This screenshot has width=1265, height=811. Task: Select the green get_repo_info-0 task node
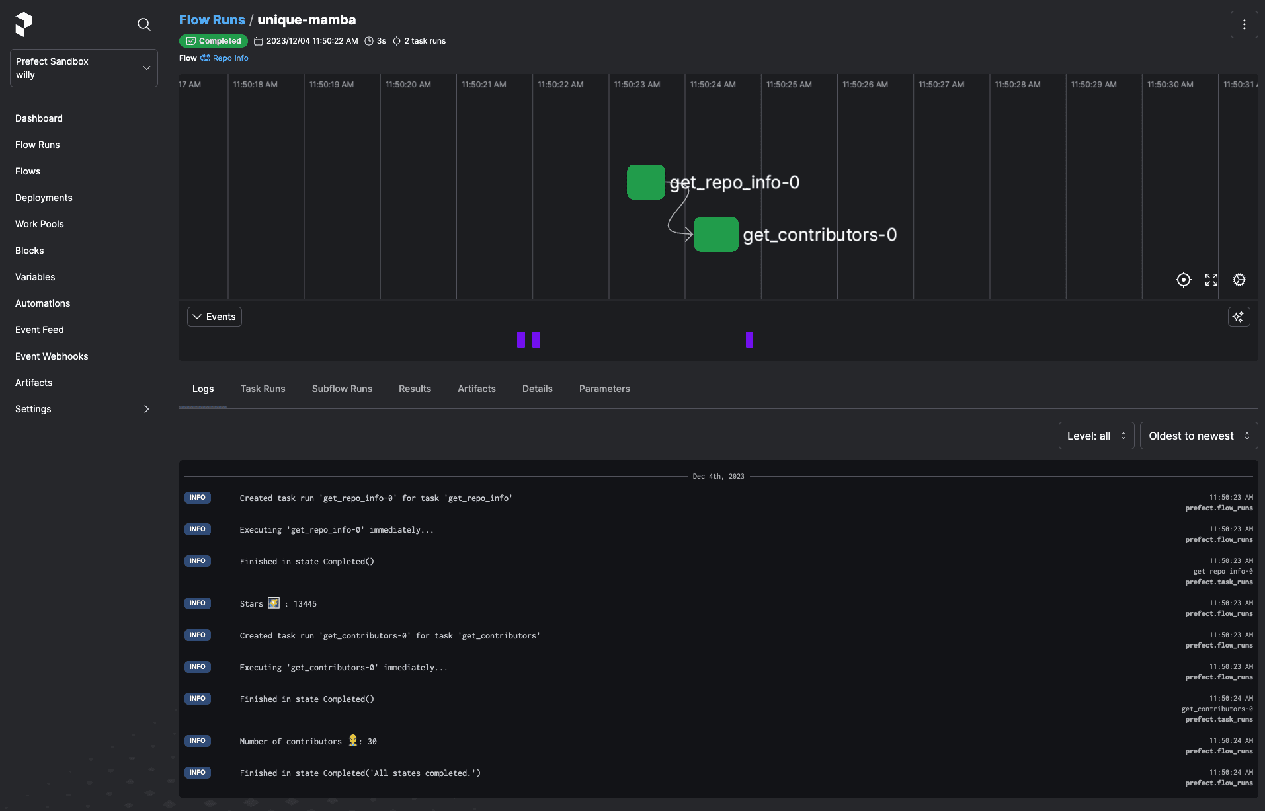coord(645,182)
